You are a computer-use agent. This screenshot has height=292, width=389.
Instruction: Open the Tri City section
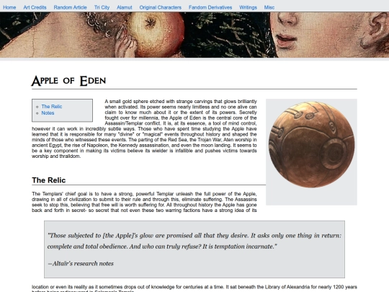pyautogui.click(x=102, y=7)
